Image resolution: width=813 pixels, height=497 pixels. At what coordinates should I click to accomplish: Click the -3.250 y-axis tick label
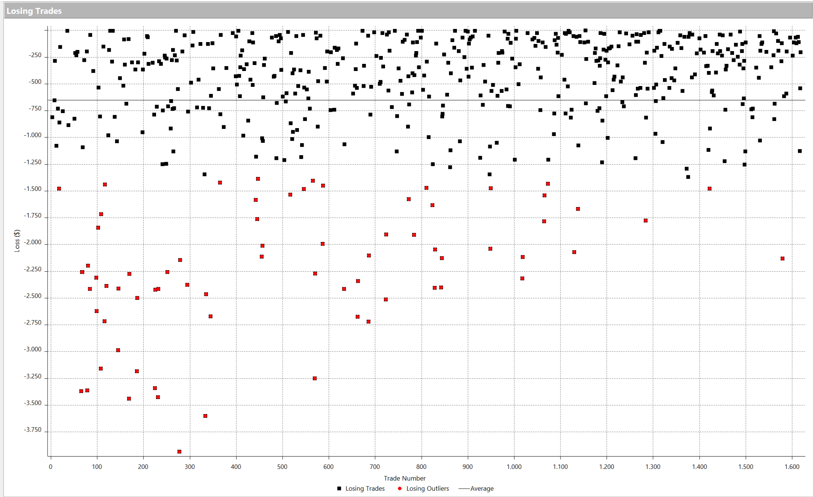(x=33, y=376)
